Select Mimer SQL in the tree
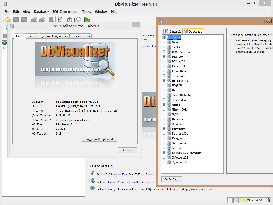Image resolution: width=273 pixels, height=205 pixels. pos(179,109)
